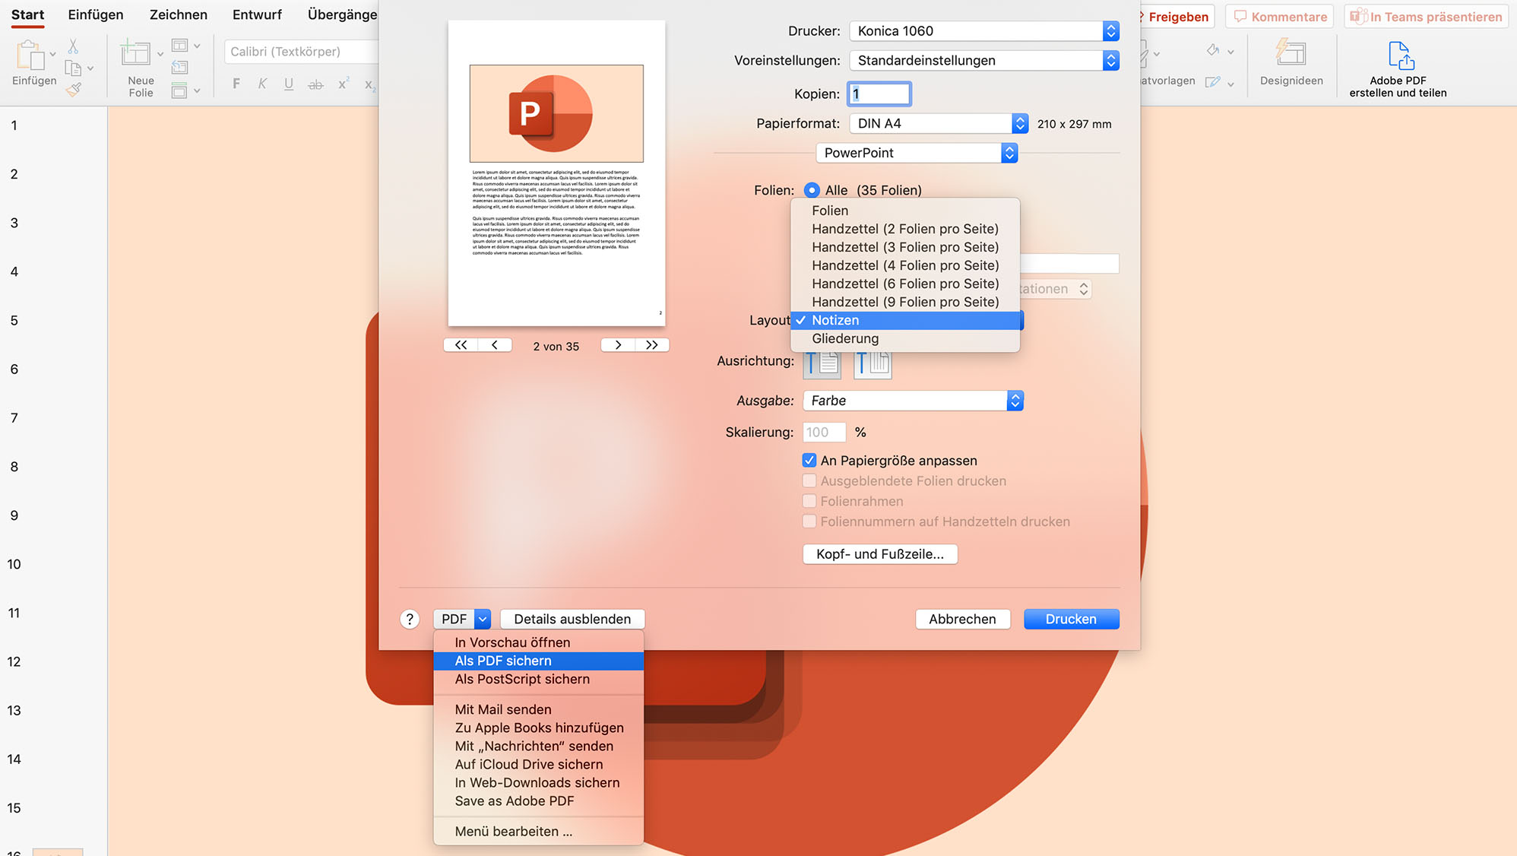The image size is (1517, 856).
Task: Open the PowerPoint section dropdown
Action: (917, 154)
